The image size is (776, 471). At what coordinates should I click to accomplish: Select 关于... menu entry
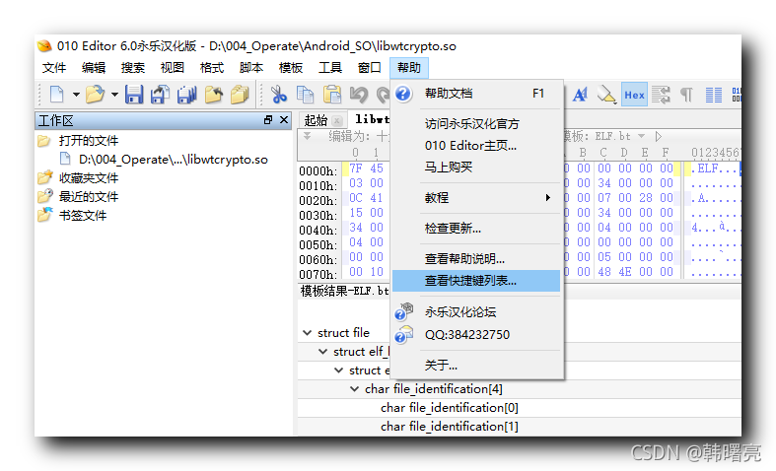[476, 366]
